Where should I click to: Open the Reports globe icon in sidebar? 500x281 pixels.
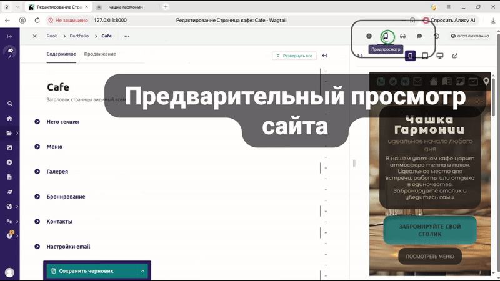click(x=9, y=207)
